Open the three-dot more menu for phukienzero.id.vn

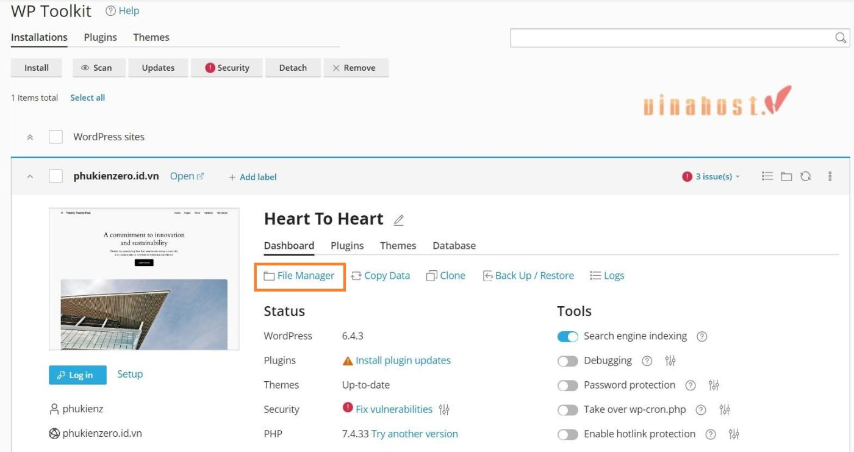tap(830, 176)
